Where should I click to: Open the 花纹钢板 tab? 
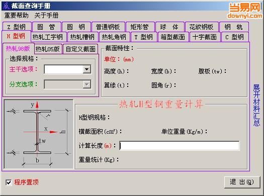[202, 27]
